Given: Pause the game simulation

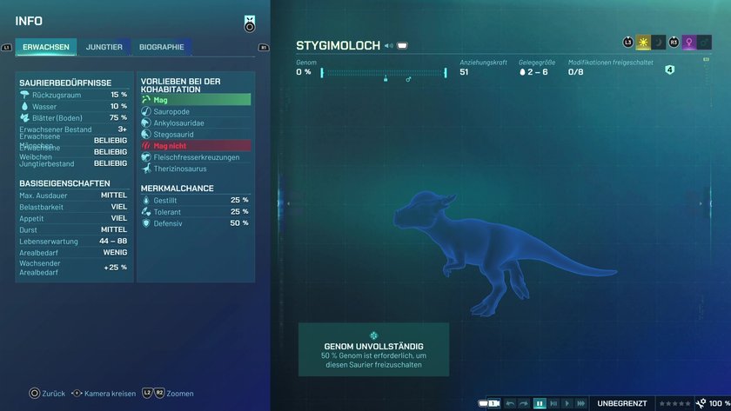Looking at the screenshot, I should (x=540, y=403).
